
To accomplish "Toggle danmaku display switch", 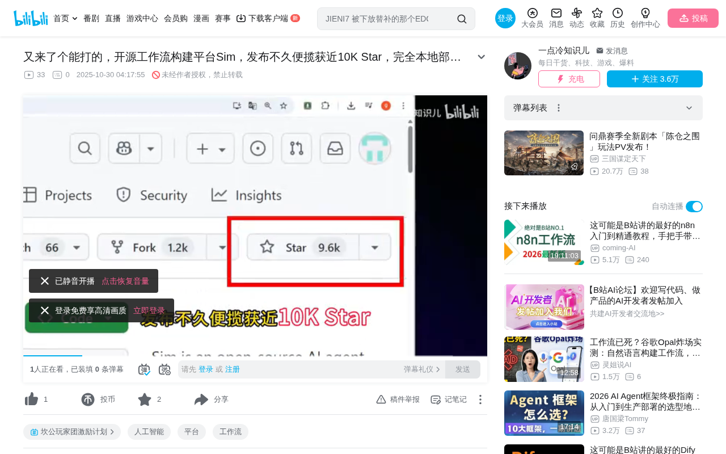I will click(x=144, y=369).
